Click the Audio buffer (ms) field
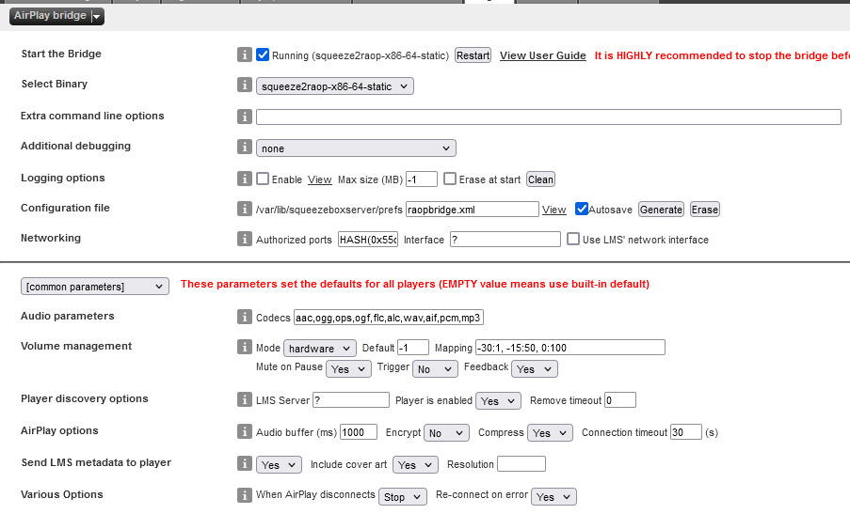This screenshot has width=850, height=514. coord(359,431)
